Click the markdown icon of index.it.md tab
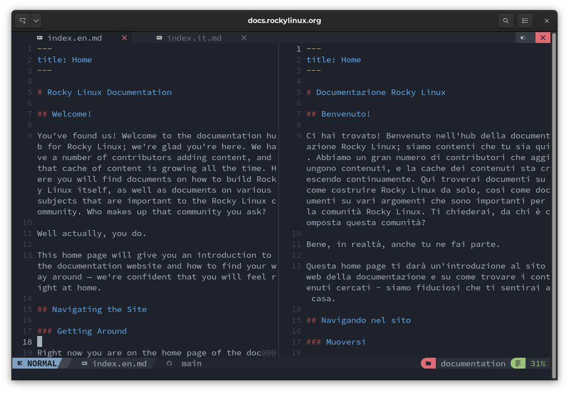The image size is (569, 393). (x=159, y=38)
